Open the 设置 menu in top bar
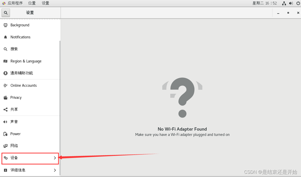This screenshot has height=177, width=301. tap(45, 3)
